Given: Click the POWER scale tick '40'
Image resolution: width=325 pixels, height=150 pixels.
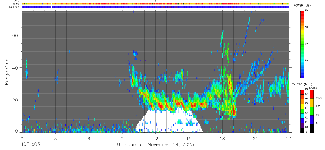Looking at the screenshot, I should (306, 11).
